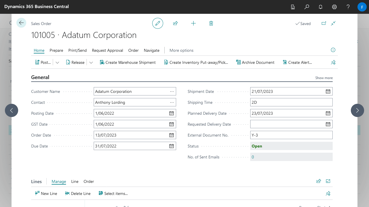Expand the Release dropdown arrow
Viewport: 369px width, 207px height.
point(91,62)
